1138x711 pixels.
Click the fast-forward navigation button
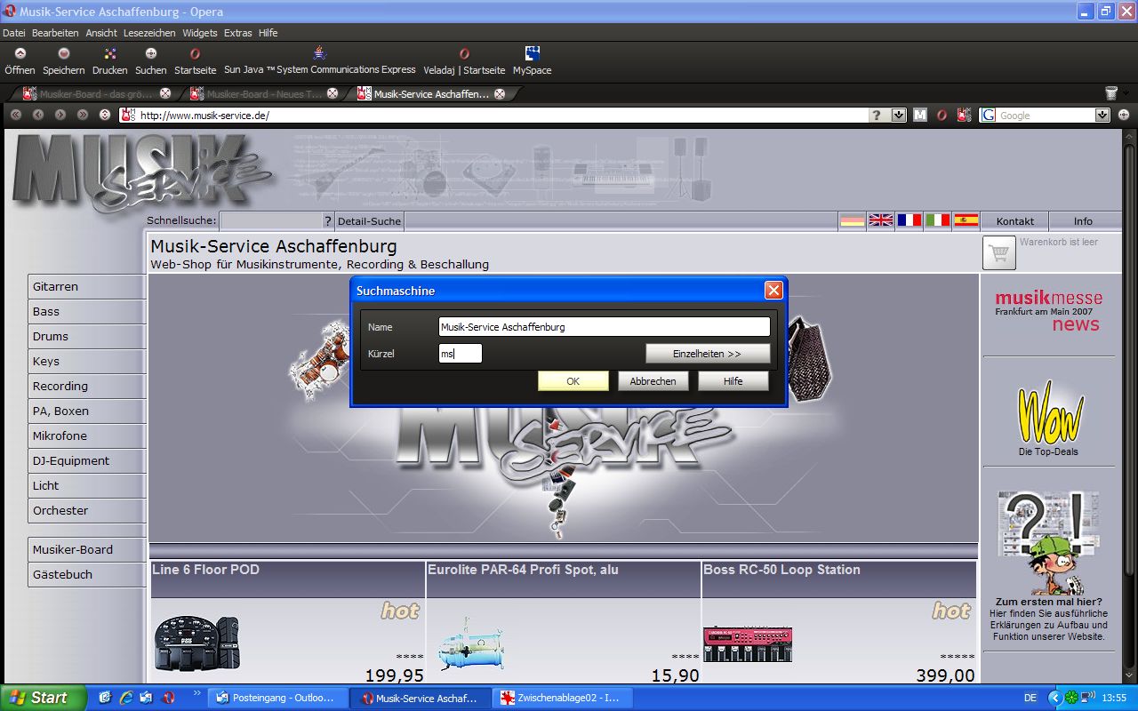(83, 115)
